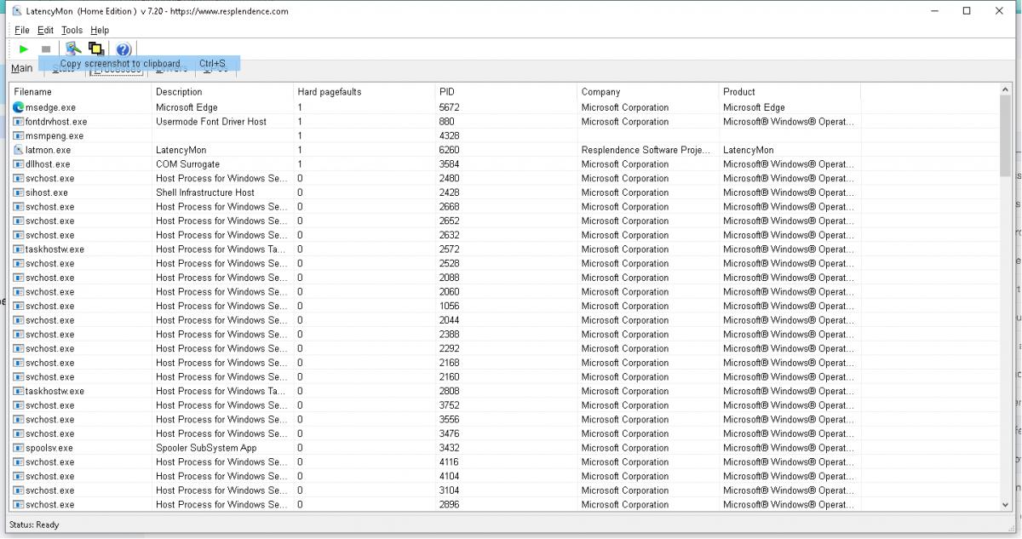Click the PID value 2896
This screenshot has height=539, width=1022.
(x=449, y=505)
